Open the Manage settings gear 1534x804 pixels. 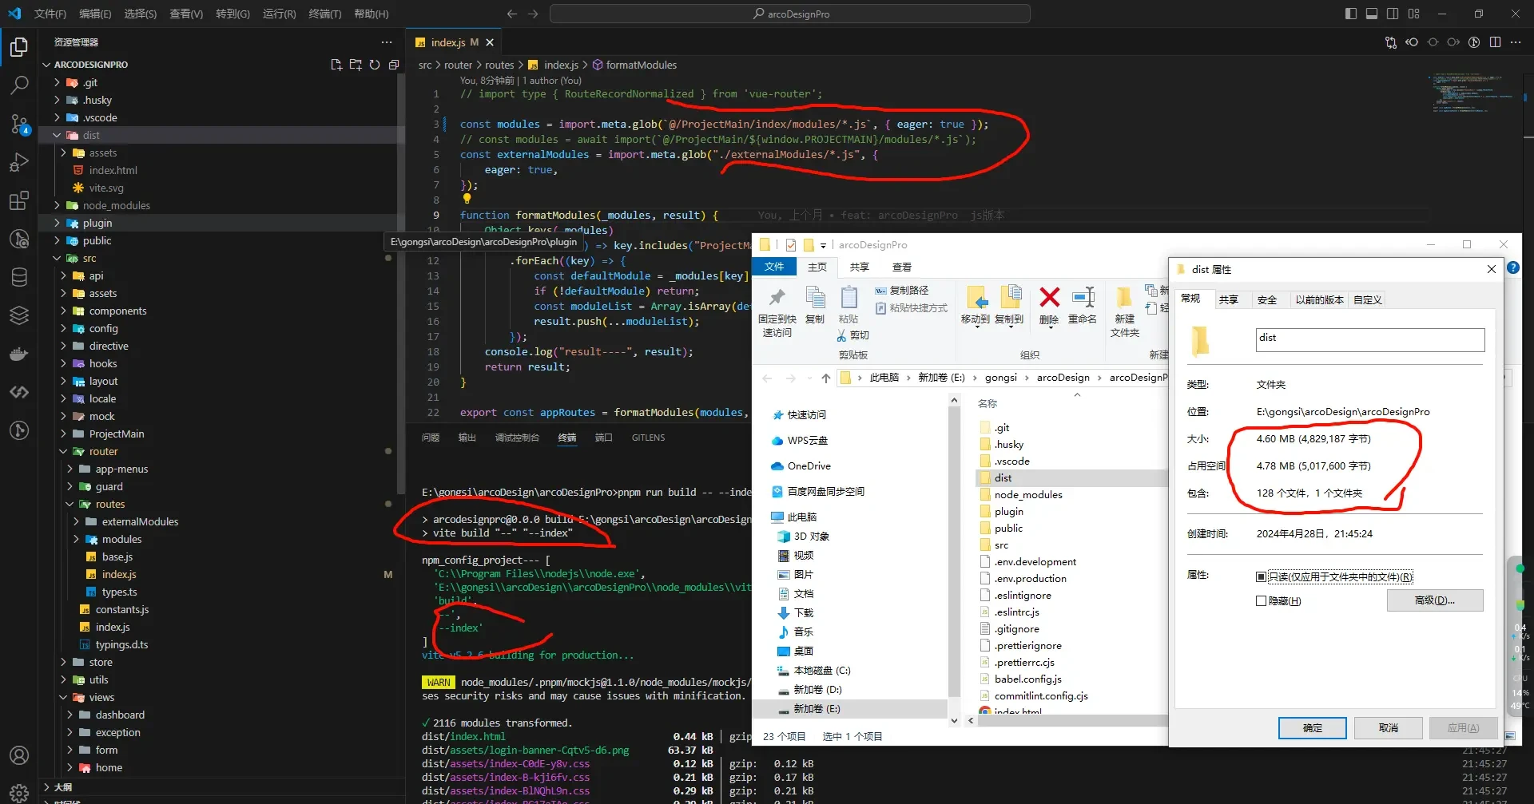pos(19,792)
